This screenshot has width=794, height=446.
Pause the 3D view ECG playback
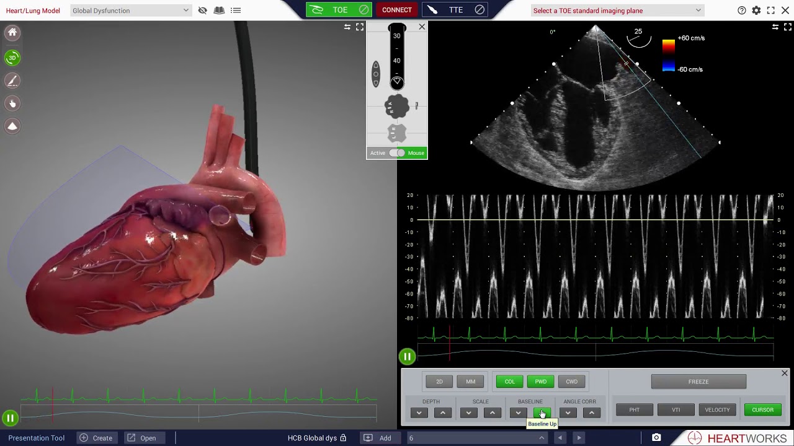click(11, 418)
